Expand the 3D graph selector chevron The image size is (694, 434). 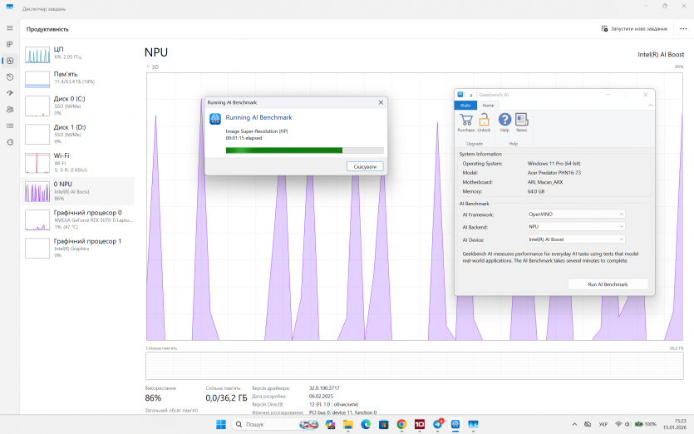pos(148,67)
